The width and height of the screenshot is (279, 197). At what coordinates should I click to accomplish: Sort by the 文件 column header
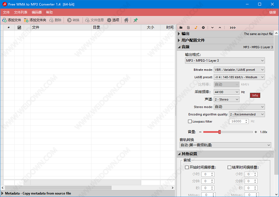[61, 27]
